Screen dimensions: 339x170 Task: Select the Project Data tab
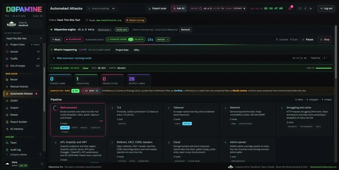coord(122,50)
